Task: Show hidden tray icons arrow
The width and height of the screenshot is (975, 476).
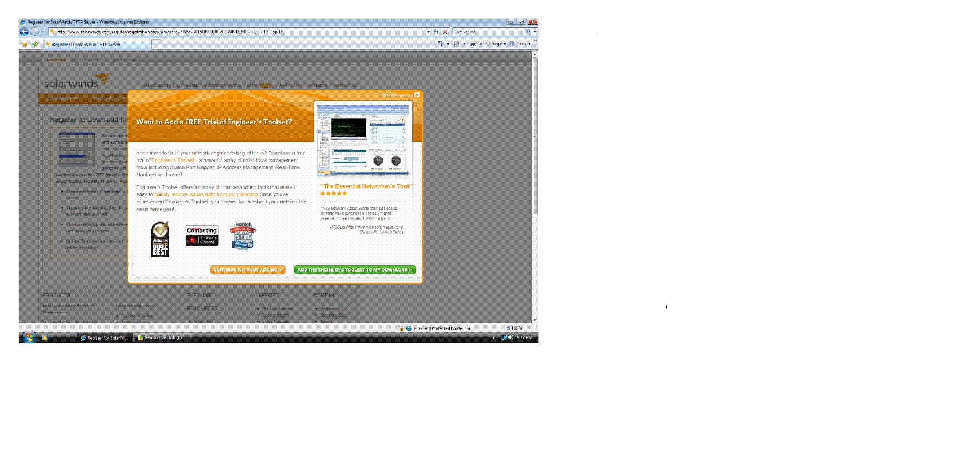Action: click(494, 338)
